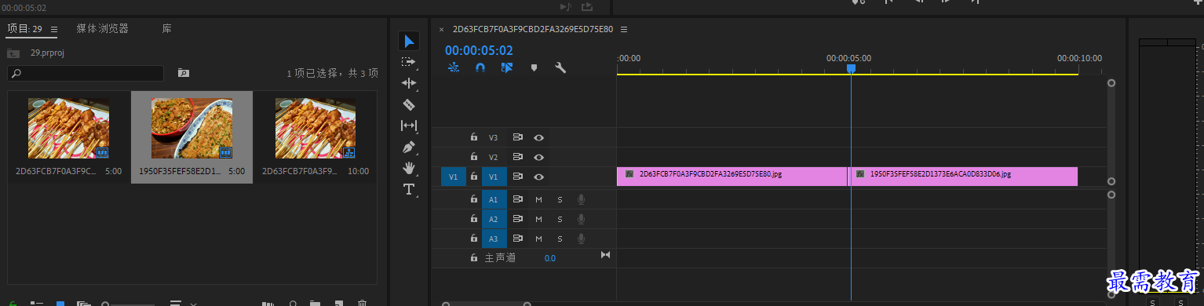Toggle source patch V1 indicator

453,177
